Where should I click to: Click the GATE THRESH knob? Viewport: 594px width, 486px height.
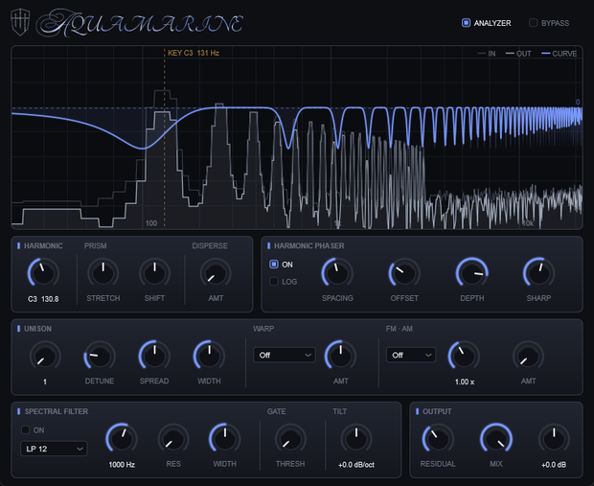click(x=290, y=439)
